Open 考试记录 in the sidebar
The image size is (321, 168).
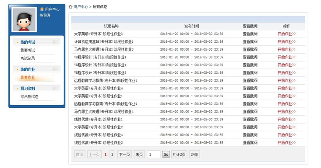[x=28, y=58]
